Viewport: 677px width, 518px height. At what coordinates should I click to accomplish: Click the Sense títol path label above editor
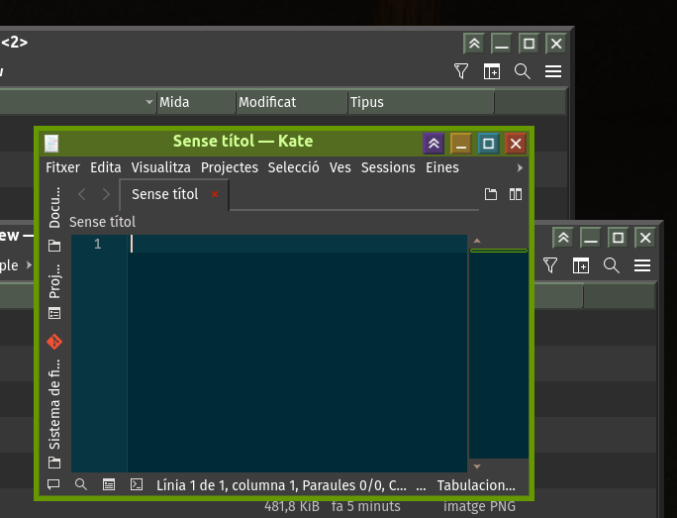pyautogui.click(x=102, y=222)
